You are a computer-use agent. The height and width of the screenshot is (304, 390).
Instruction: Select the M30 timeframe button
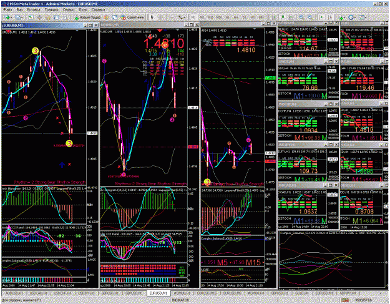(x=219, y=17)
